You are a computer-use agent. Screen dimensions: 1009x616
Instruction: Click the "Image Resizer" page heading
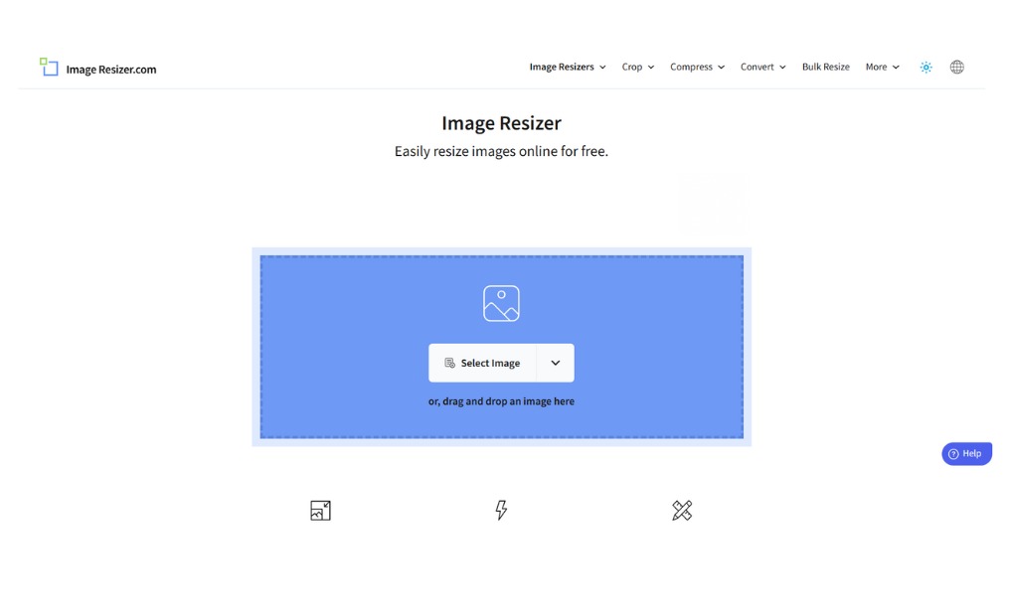click(x=501, y=123)
